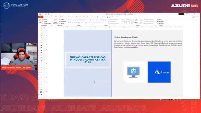Expand the shapes gallery dropdown arrow
This screenshot has height=113, width=201.
(x=133, y=23)
